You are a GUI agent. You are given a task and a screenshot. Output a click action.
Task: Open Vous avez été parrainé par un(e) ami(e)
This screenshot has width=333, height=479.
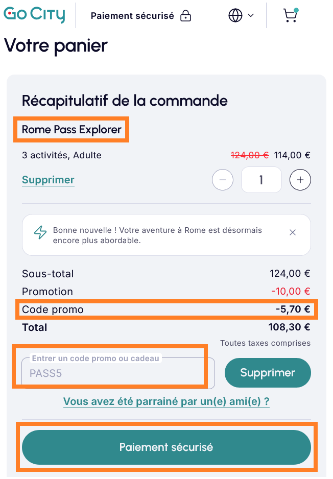pos(166,401)
